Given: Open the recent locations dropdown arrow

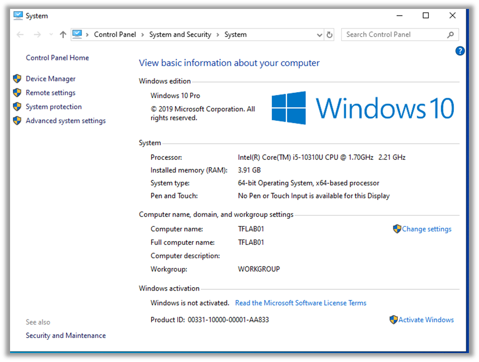Looking at the screenshot, I should click(x=51, y=35).
